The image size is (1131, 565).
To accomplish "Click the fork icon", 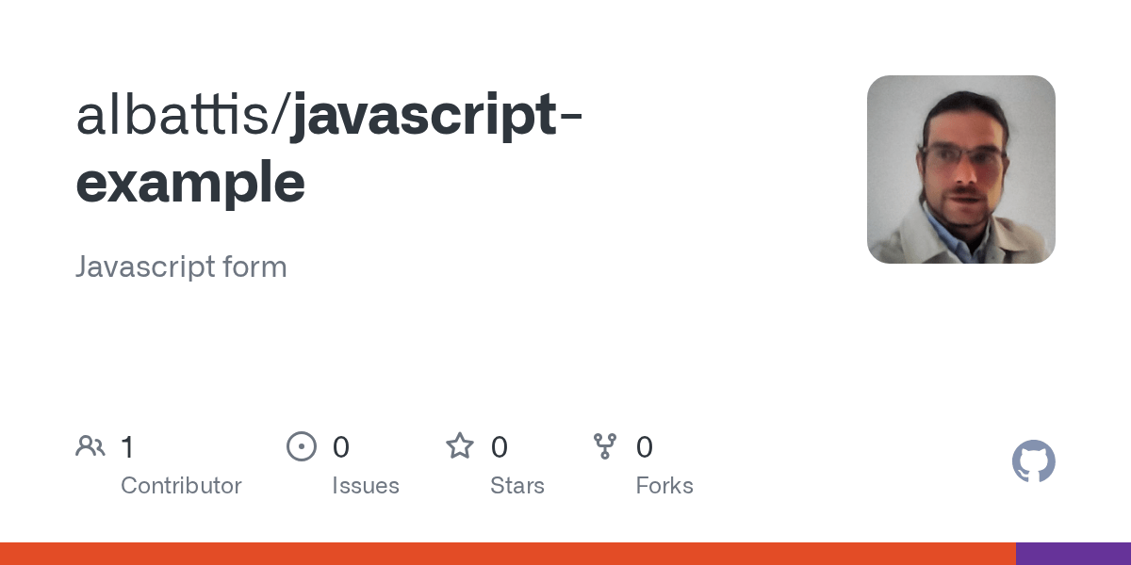I will click(x=605, y=446).
